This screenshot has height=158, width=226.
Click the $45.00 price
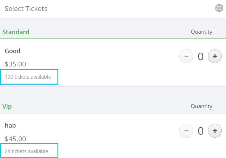tap(15, 139)
